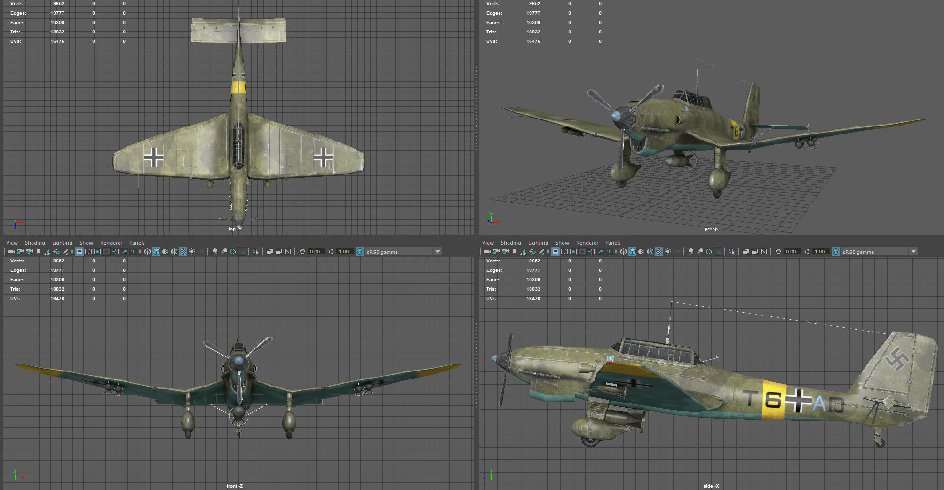Activate the grease pencil tool icon
The width and height of the screenshot is (944, 490).
tap(66, 251)
